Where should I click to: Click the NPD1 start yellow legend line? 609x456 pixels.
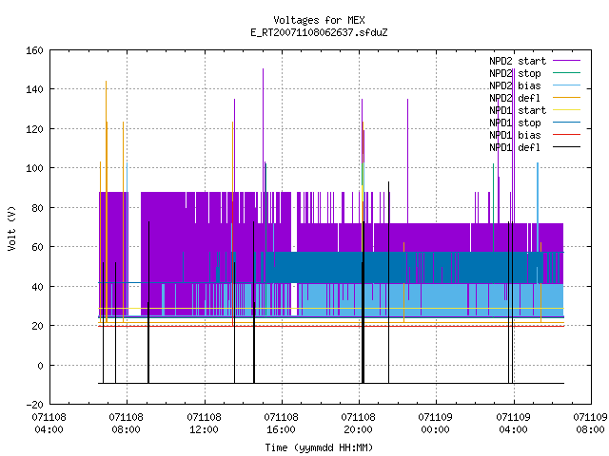tap(566, 110)
